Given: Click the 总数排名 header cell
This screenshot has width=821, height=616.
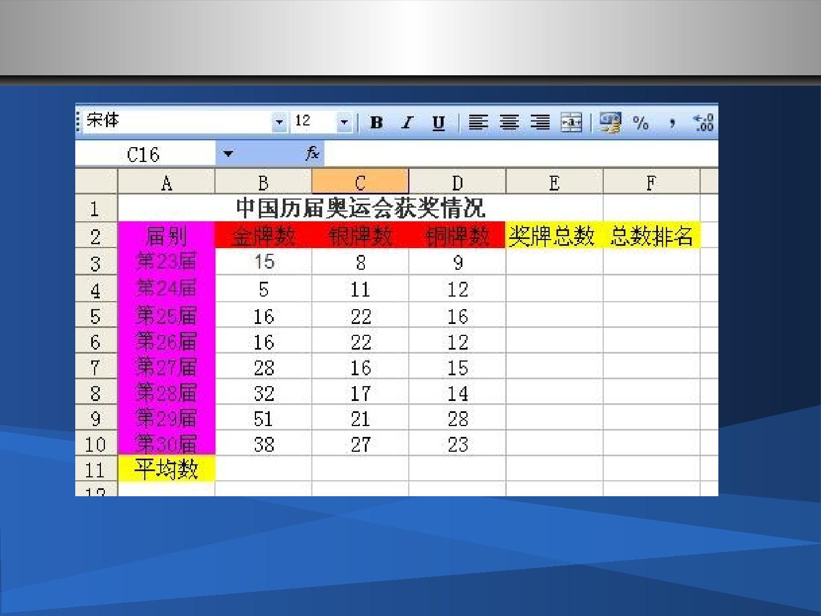Looking at the screenshot, I should (x=651, y=236).
